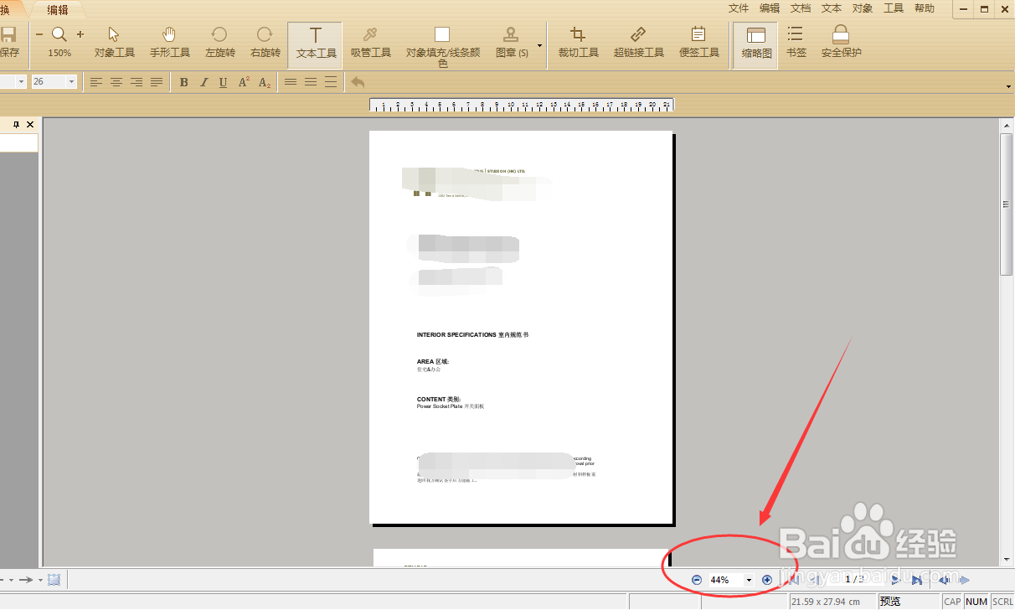Jump to the last page
Image resolution: width=1015 pixels, height=610 pixels.
pyautogui.click(x=917, y=580)
